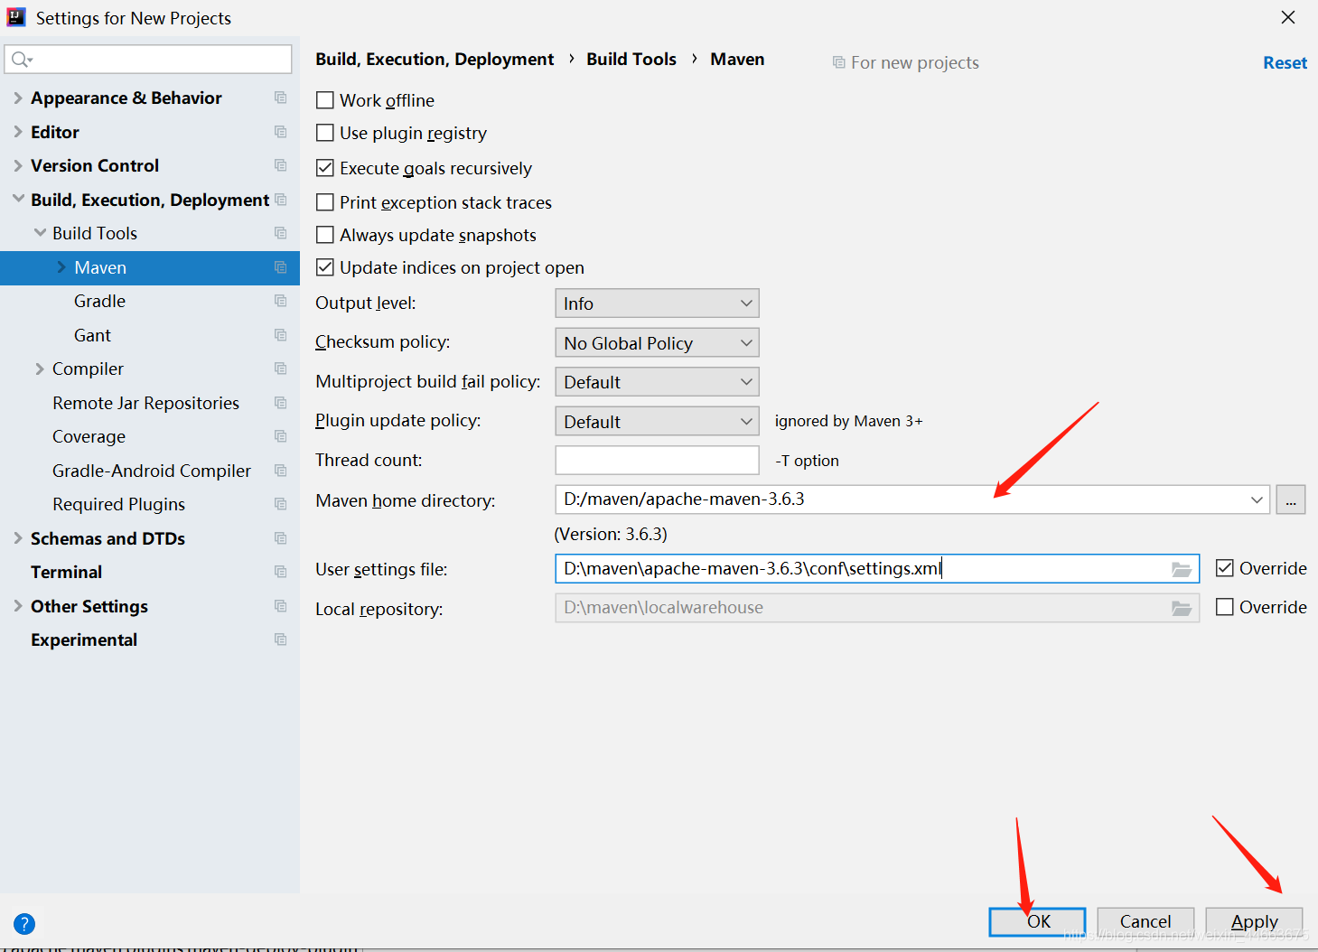
Task: Enable Print exception stack traces
Action: pyautogui.click(x=325, y=202)
